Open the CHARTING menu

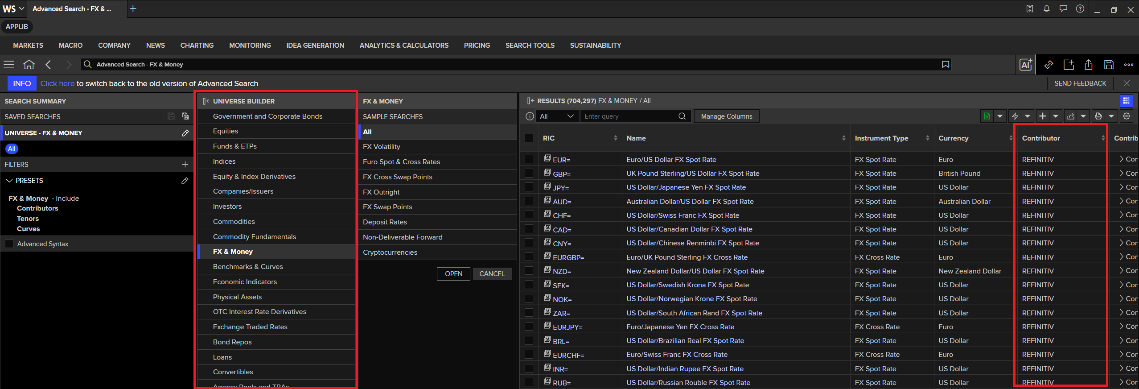tap(197, 46)
